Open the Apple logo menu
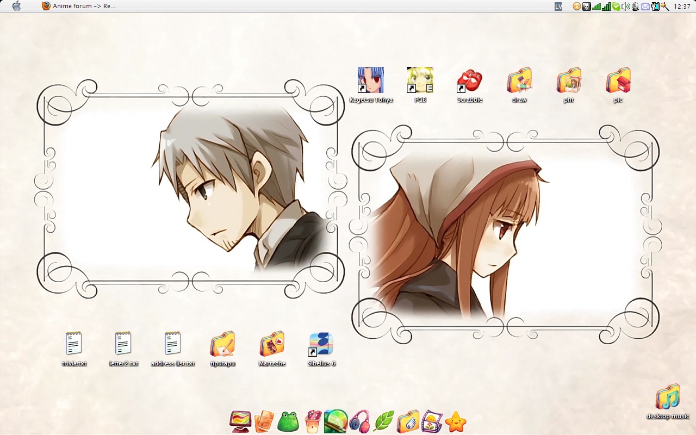 (x=16, y=7)
